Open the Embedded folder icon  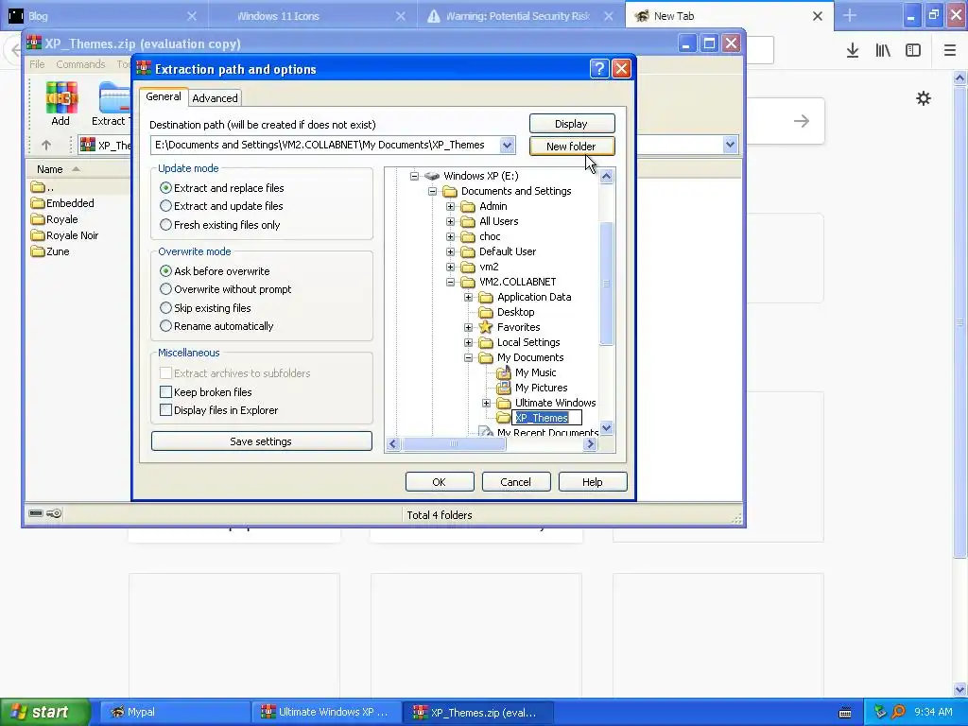[38, 203]
